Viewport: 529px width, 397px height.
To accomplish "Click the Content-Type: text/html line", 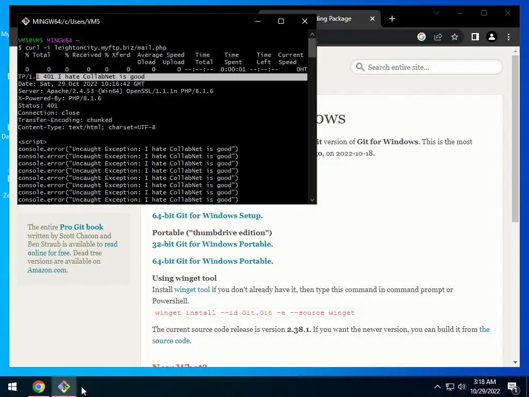I will [x=87, y=127].
